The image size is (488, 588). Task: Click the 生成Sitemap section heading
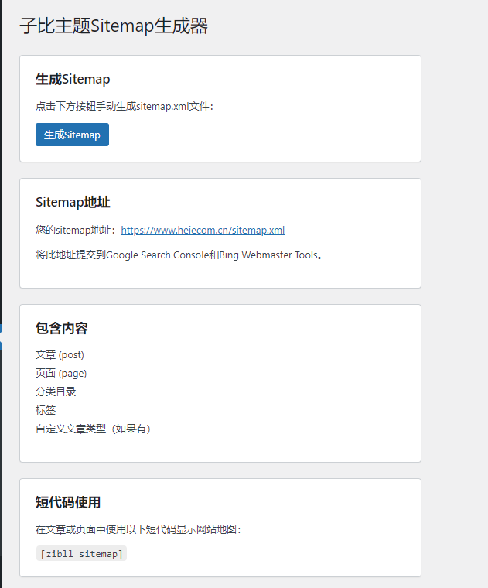tap(73, 79)
